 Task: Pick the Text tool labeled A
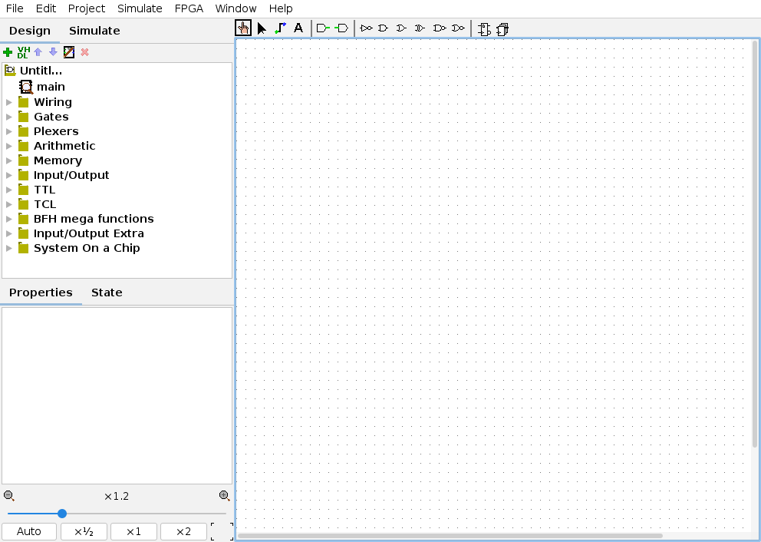coord(298,28)
